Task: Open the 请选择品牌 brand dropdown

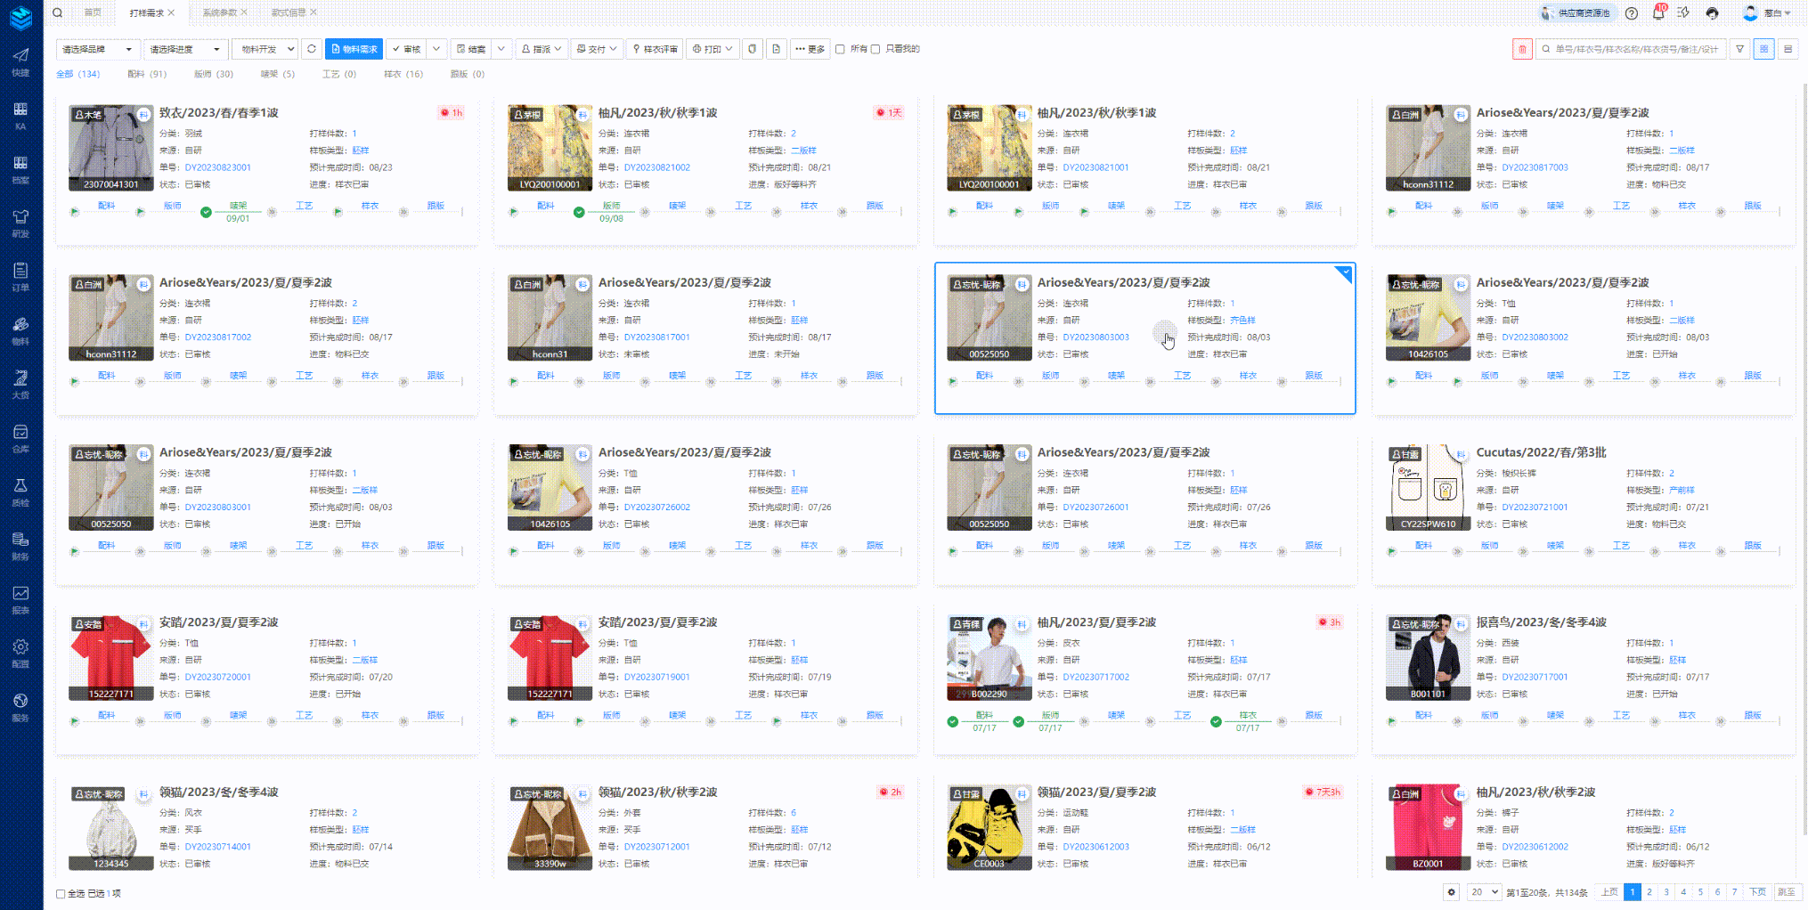Action: 97,49
